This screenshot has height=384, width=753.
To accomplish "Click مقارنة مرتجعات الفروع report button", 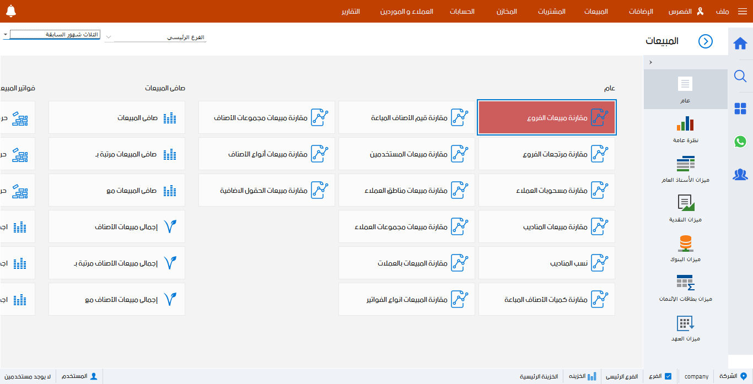I will point(546,154).
